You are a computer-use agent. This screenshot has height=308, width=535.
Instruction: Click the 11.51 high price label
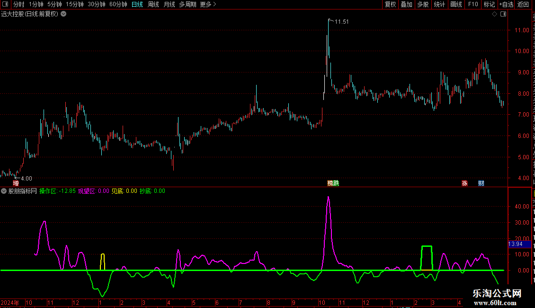341,21
